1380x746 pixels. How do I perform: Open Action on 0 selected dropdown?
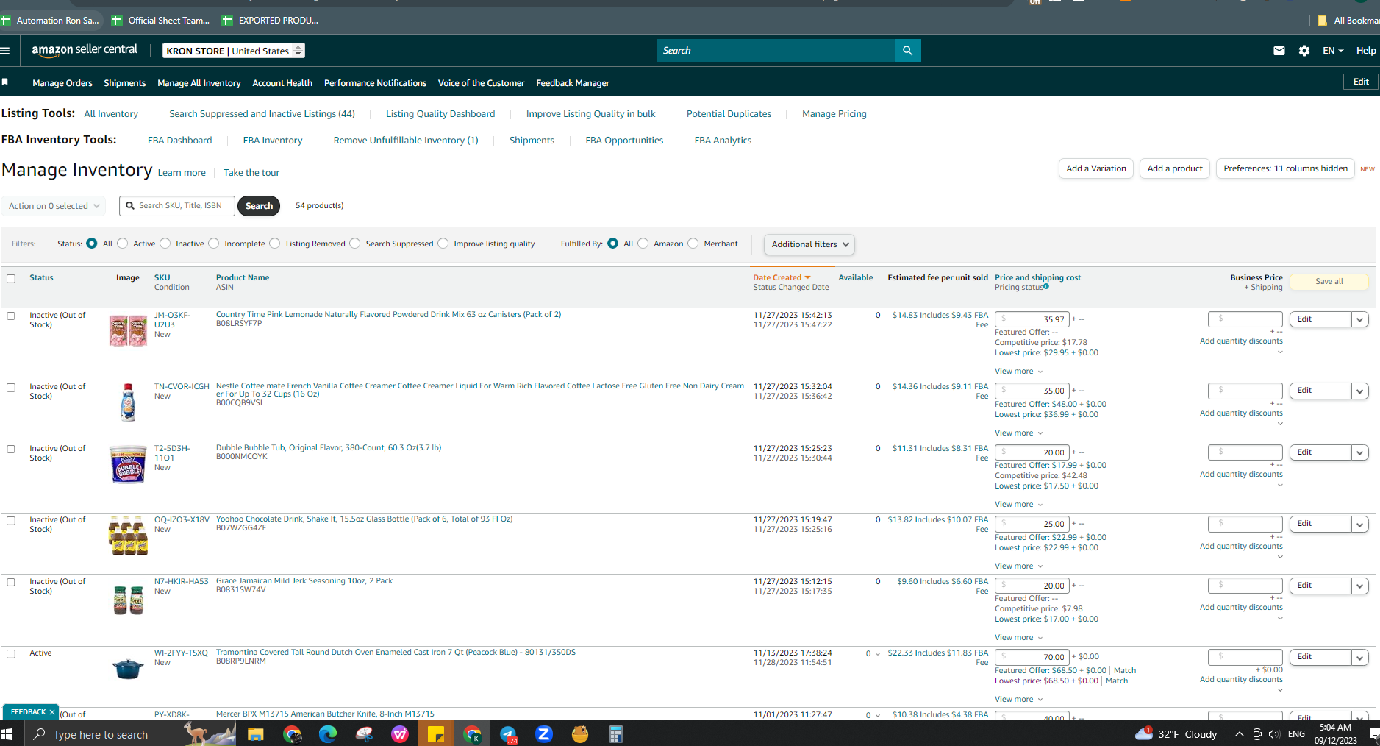[x=54, y=206]
